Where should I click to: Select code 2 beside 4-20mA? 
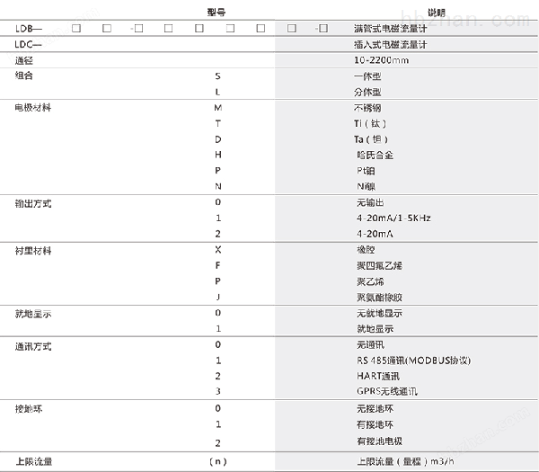click(218, 234)
